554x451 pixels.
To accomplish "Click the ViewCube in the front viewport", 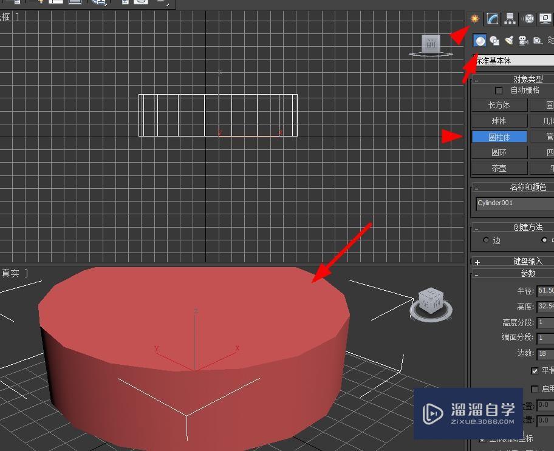I will 431,45.
